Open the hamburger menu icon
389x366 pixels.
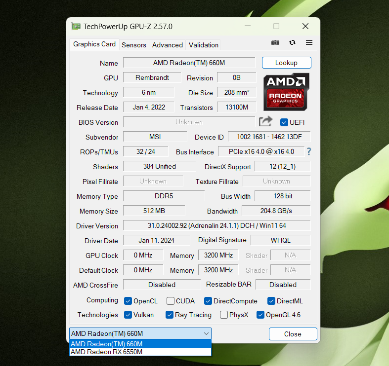tap(309, 42)
